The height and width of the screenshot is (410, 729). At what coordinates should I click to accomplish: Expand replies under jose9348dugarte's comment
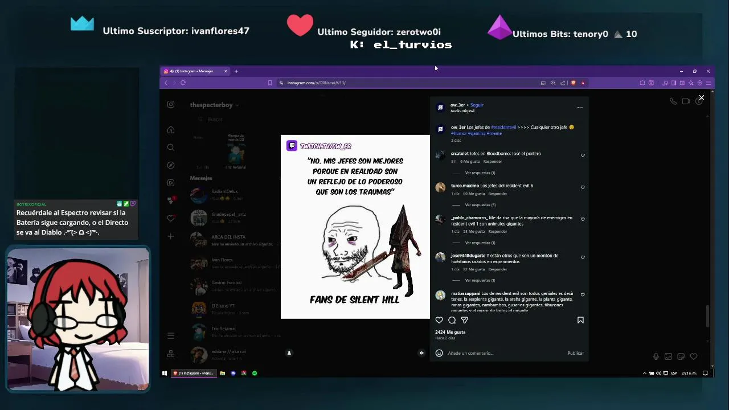click(x=480, y=280)
